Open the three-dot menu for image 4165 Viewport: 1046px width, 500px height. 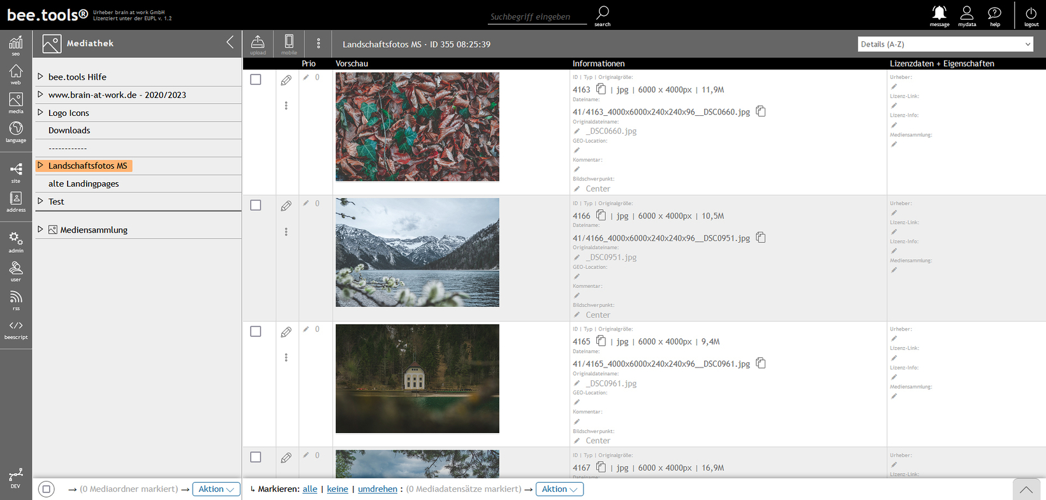click(286, 357)
